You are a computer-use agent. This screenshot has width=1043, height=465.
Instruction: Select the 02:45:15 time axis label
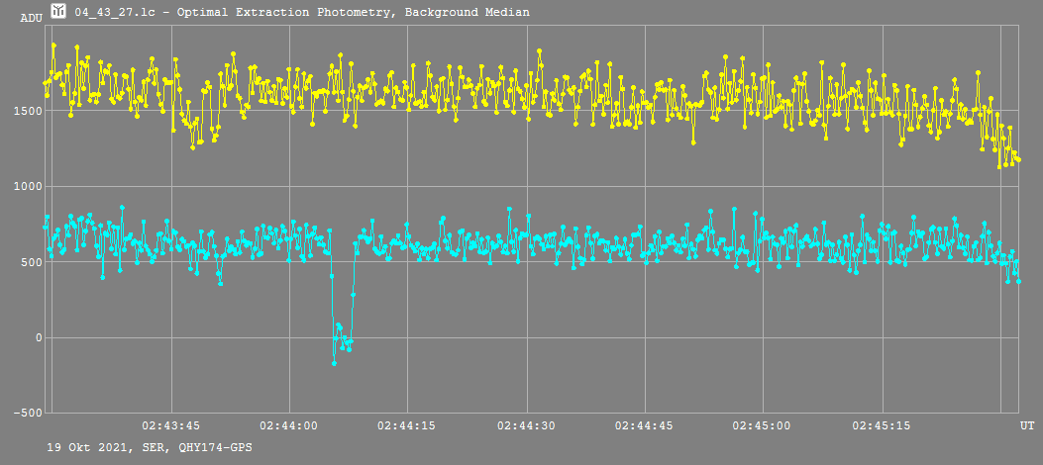tap(881, 425)
